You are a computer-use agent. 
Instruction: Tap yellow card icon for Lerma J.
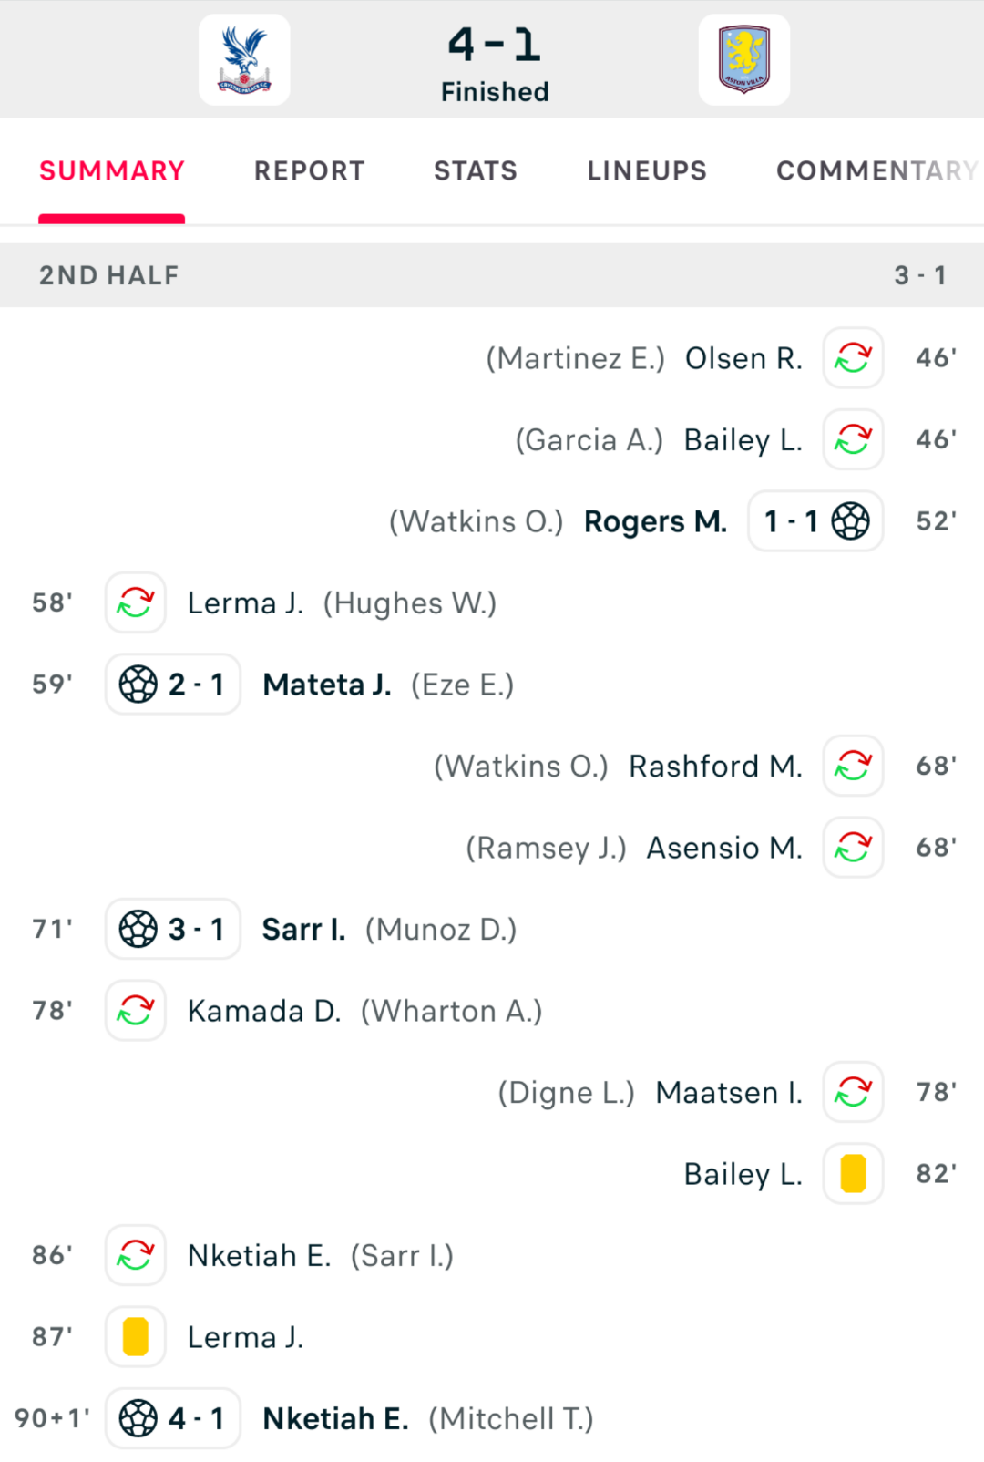pyautogui.click(x=136, y=1337)
